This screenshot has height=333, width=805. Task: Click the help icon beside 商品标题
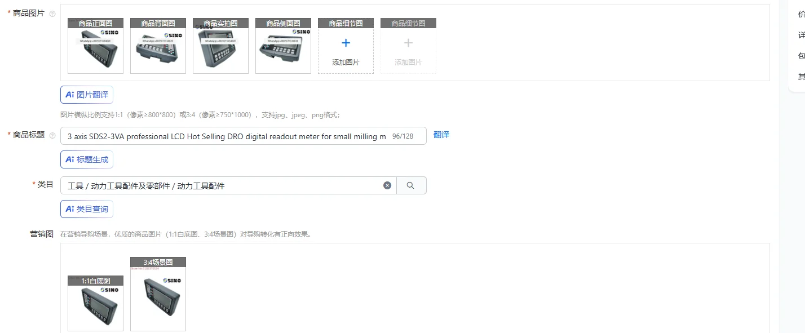click(x=52, y=136)
